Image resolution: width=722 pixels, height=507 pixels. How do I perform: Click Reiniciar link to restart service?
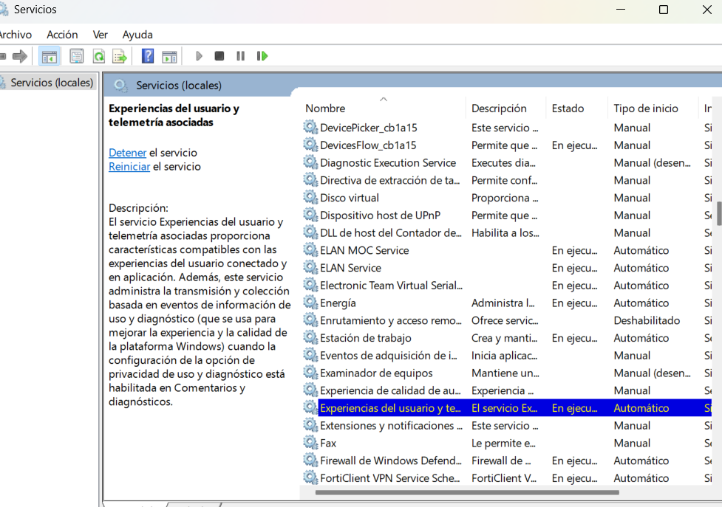click(129, 166)
